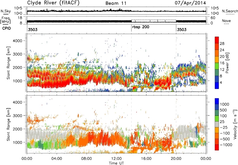Click the "24" Power colorbar value

[x=222, y=50]
